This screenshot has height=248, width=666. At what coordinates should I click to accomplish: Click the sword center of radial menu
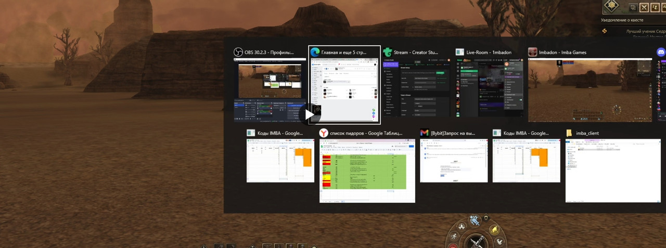point(476,242)
